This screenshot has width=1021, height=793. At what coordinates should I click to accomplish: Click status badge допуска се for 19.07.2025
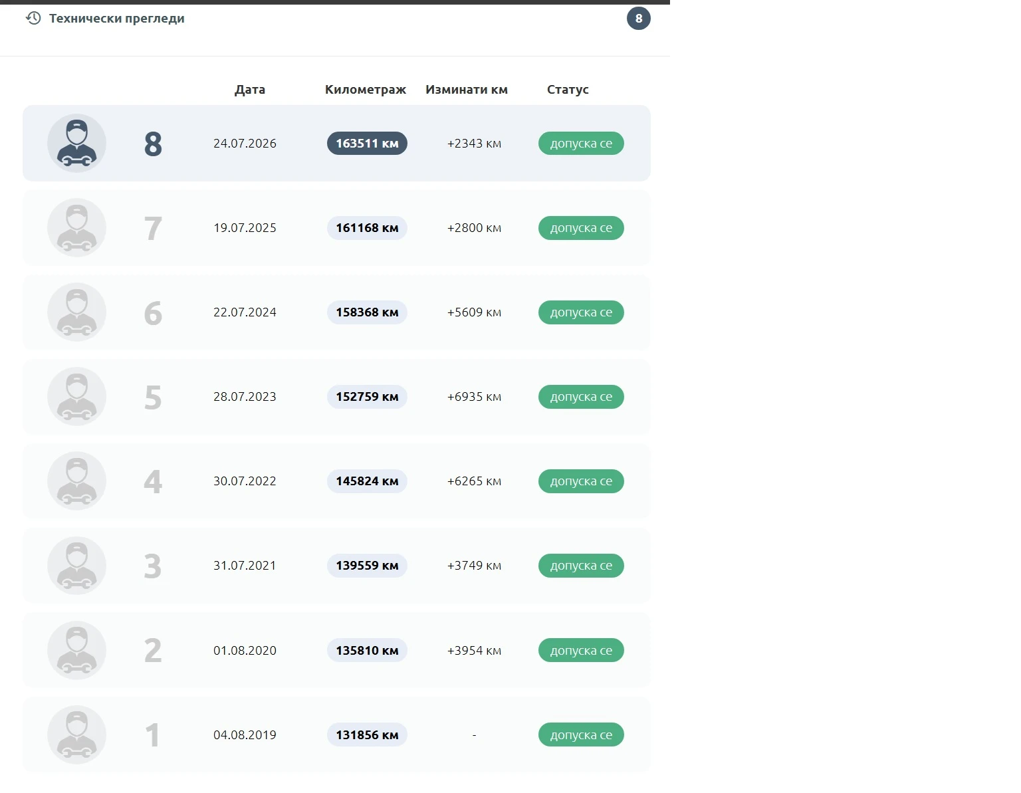(581, 227)
